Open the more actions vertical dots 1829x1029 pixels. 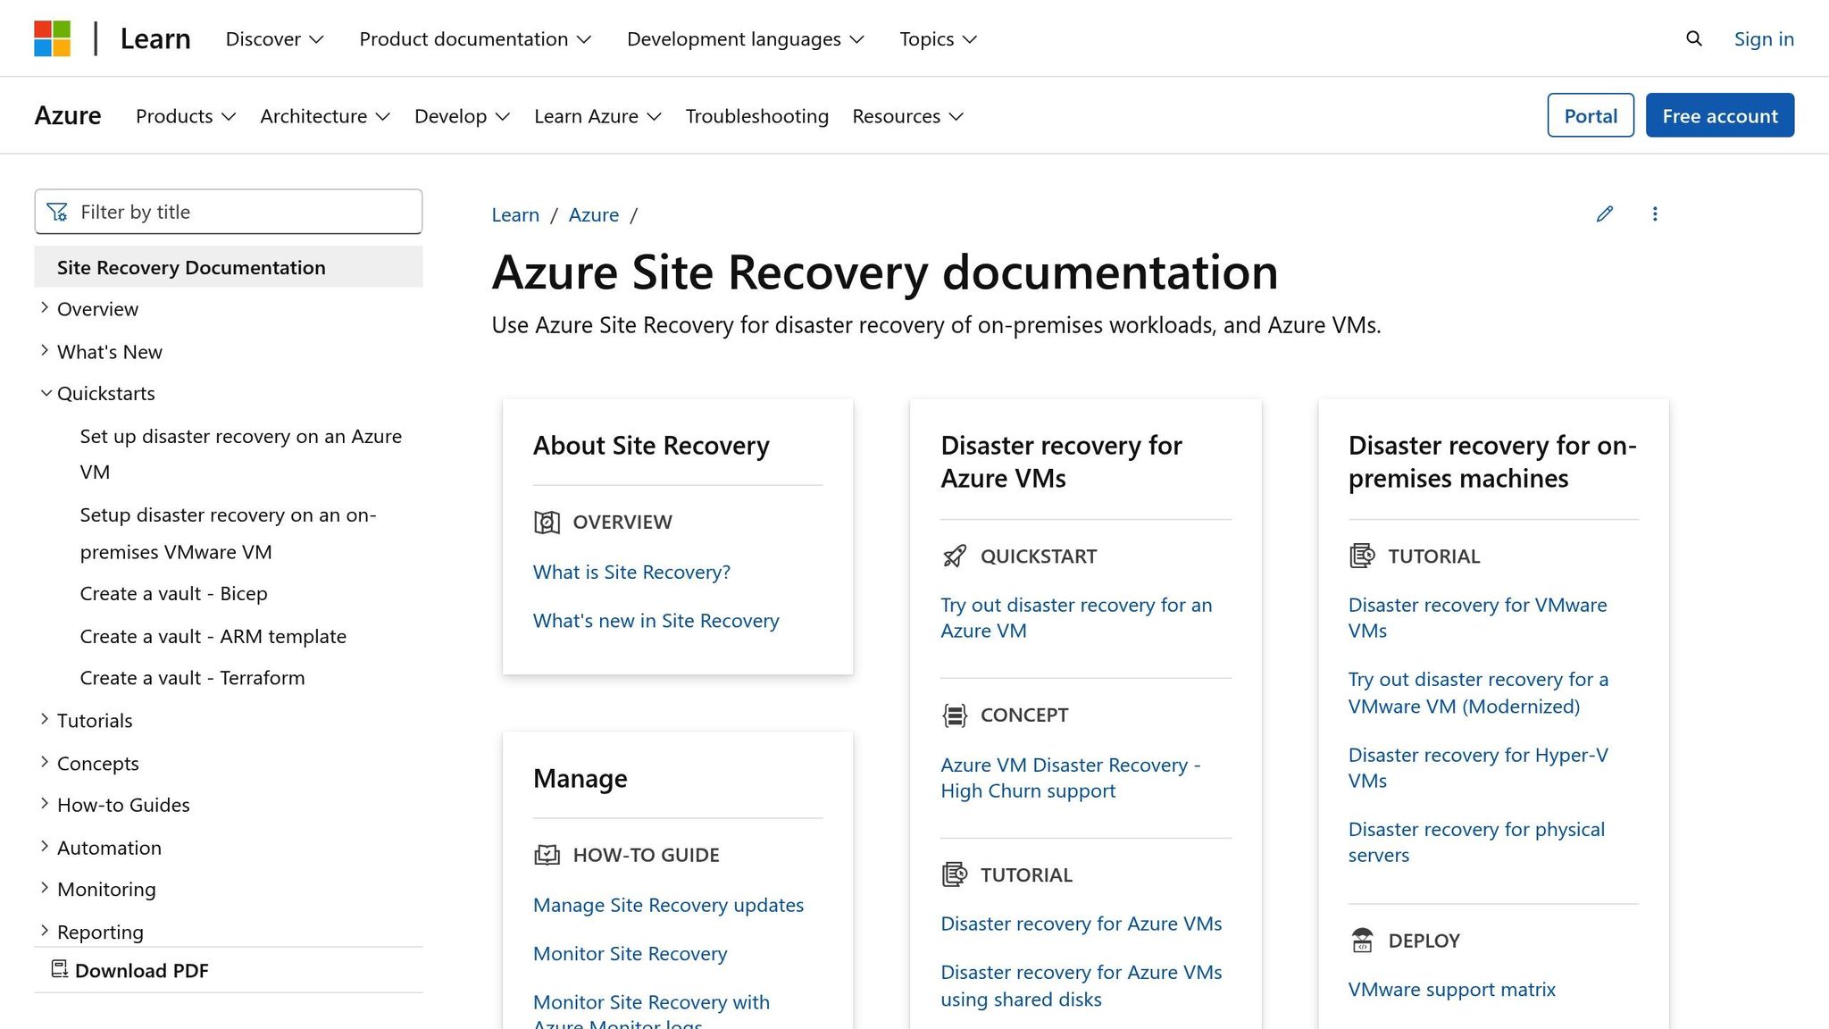coord(1655,213)
